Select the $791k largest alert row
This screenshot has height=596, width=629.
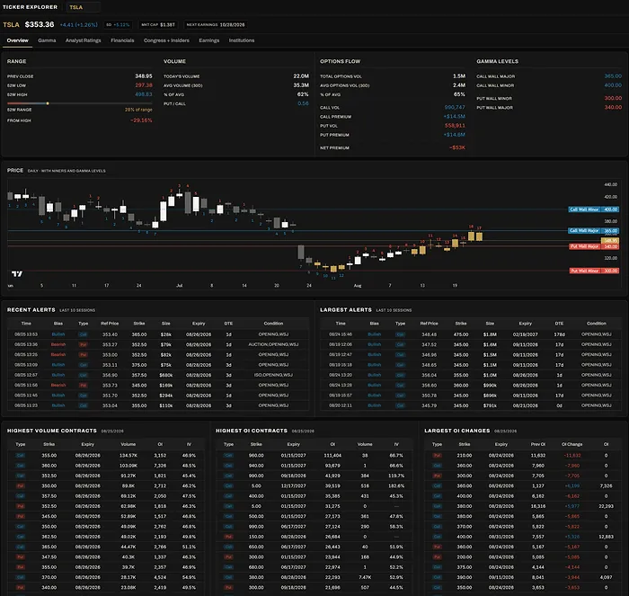pos(471,405)
